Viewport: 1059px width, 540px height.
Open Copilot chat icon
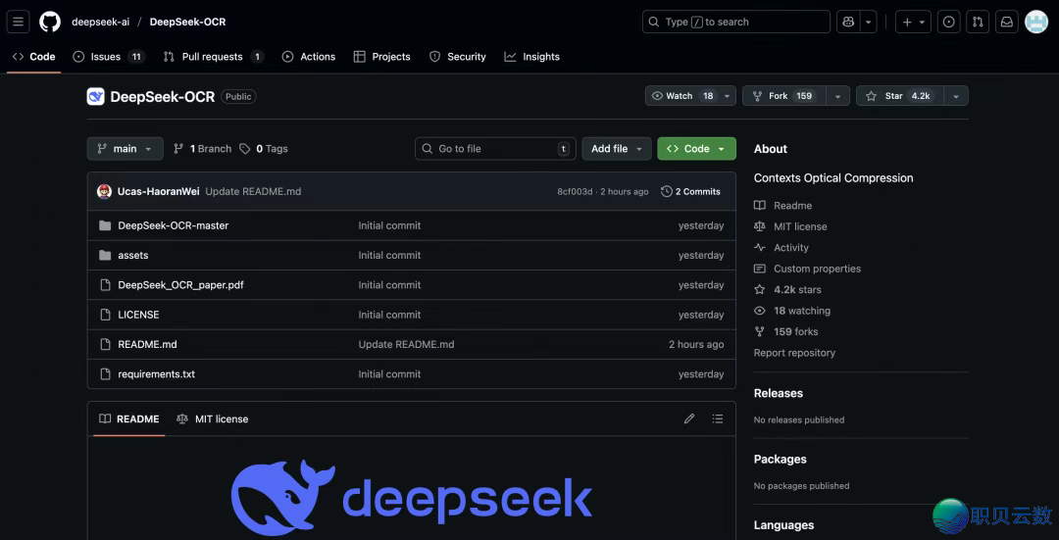[x=848, y=22]
